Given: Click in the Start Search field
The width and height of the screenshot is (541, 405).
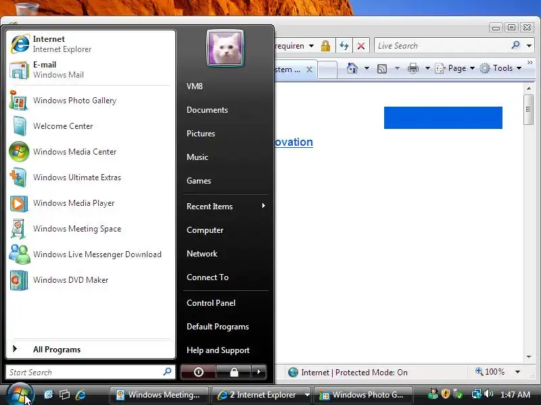Looking at the screenshot, I should point(91,373).
